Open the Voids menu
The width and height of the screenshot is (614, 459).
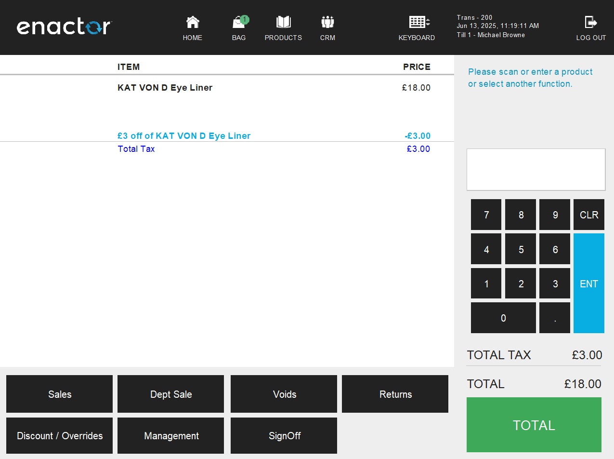click(x=284, y=394)
